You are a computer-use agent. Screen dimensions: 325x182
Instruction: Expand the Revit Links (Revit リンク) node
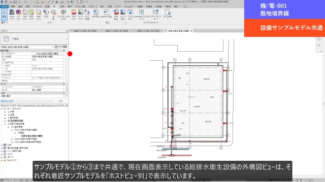click(2, 160)
